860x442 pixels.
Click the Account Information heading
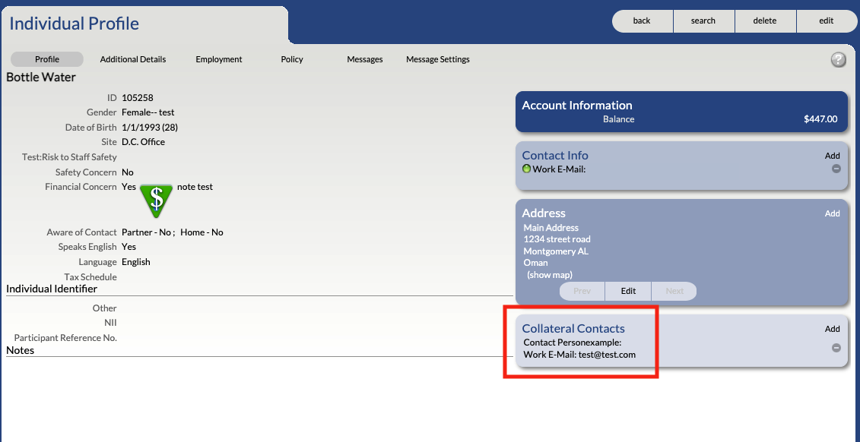[577, 105]
